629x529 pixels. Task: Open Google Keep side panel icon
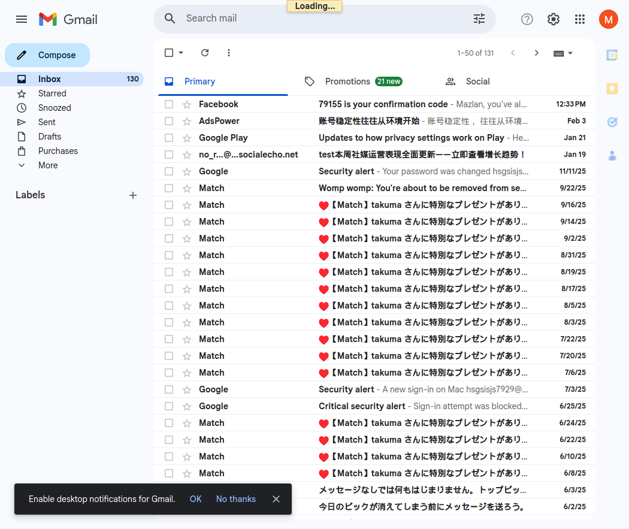coord(612,89)
